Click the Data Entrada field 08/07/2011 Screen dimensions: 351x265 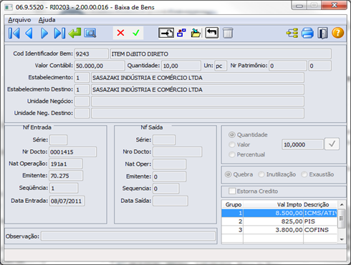pyautogui.click(x=67, y=201)
